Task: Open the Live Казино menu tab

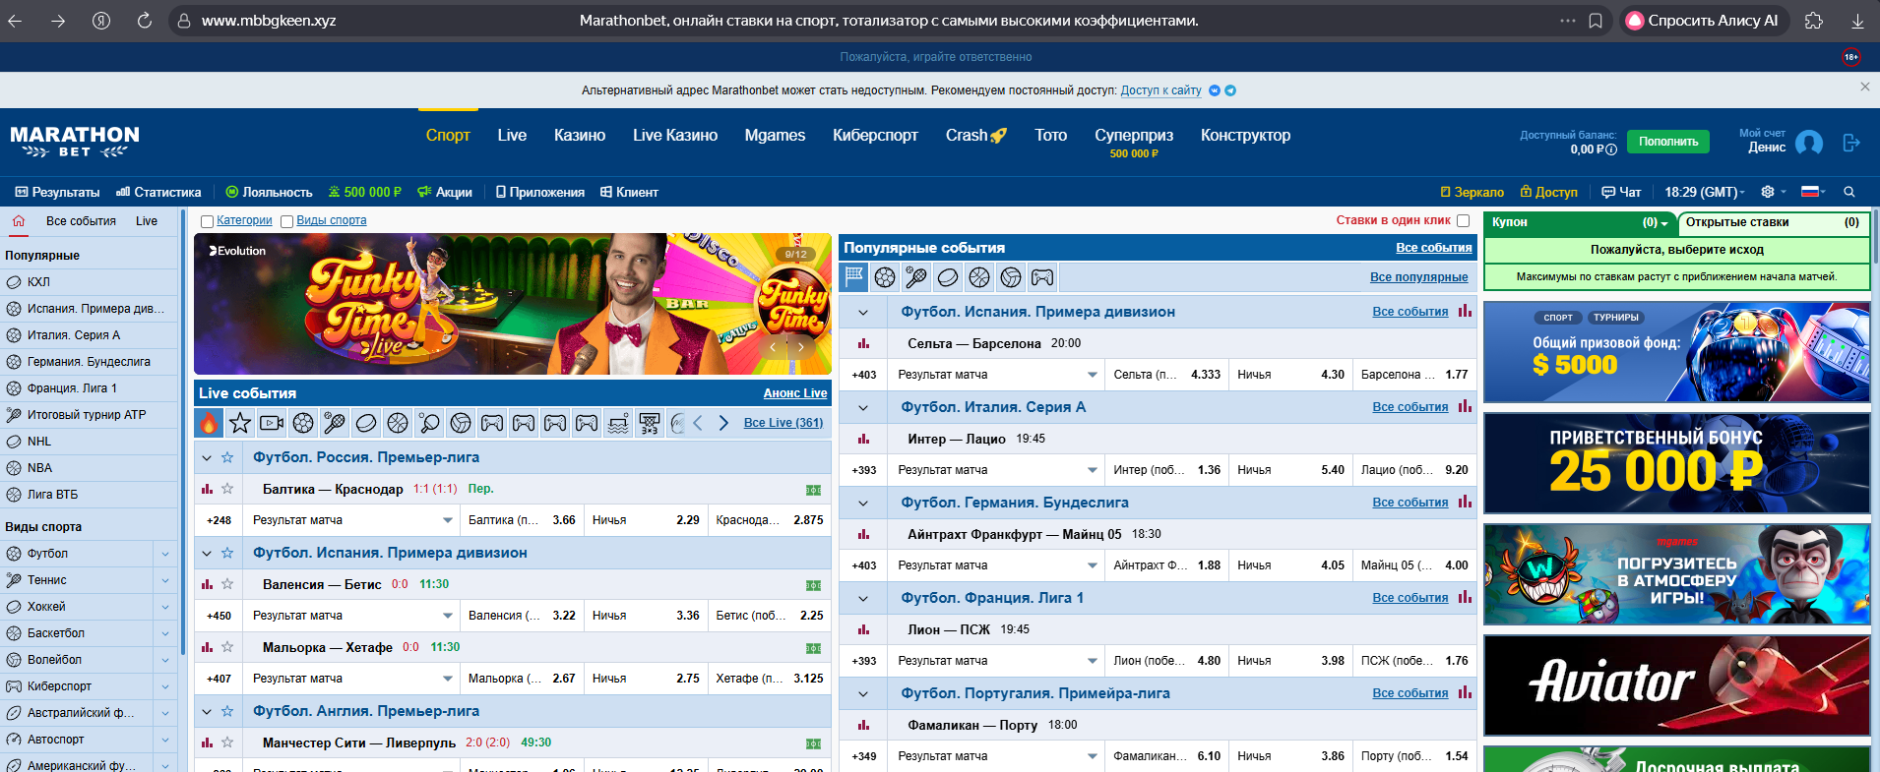Action: click(674, 136)
